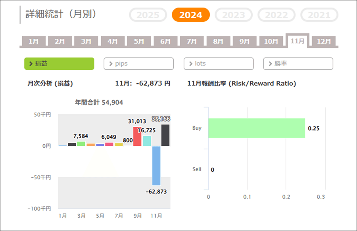Click the green Buy ratio bar

click(256, 128)
